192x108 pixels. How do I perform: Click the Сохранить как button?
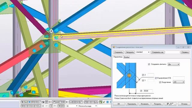(x=158, y=52)
